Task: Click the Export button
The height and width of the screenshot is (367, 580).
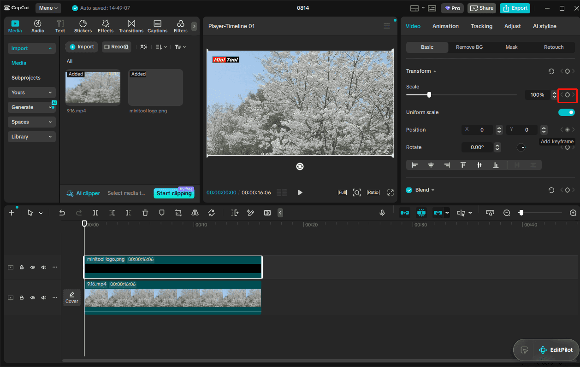Action: (515, 8)
